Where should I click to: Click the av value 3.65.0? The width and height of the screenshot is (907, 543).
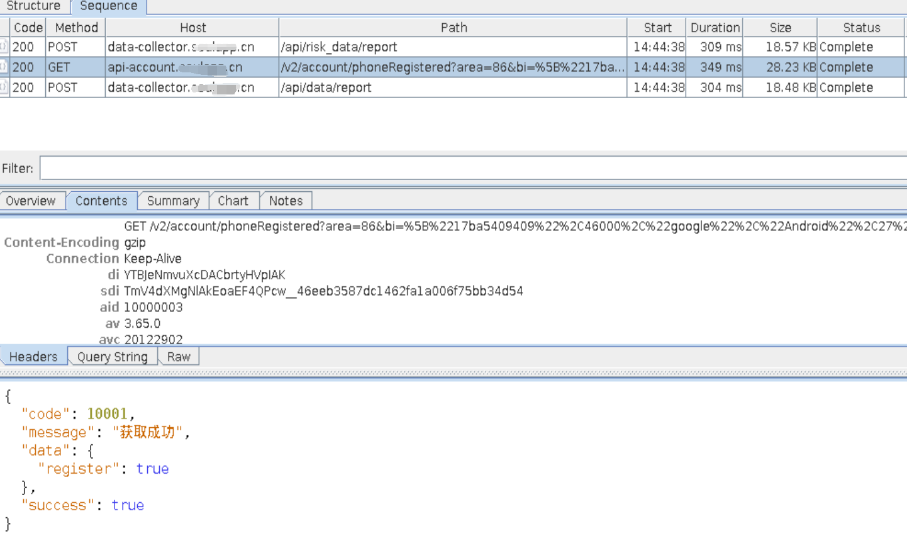(x=142, y=323)
